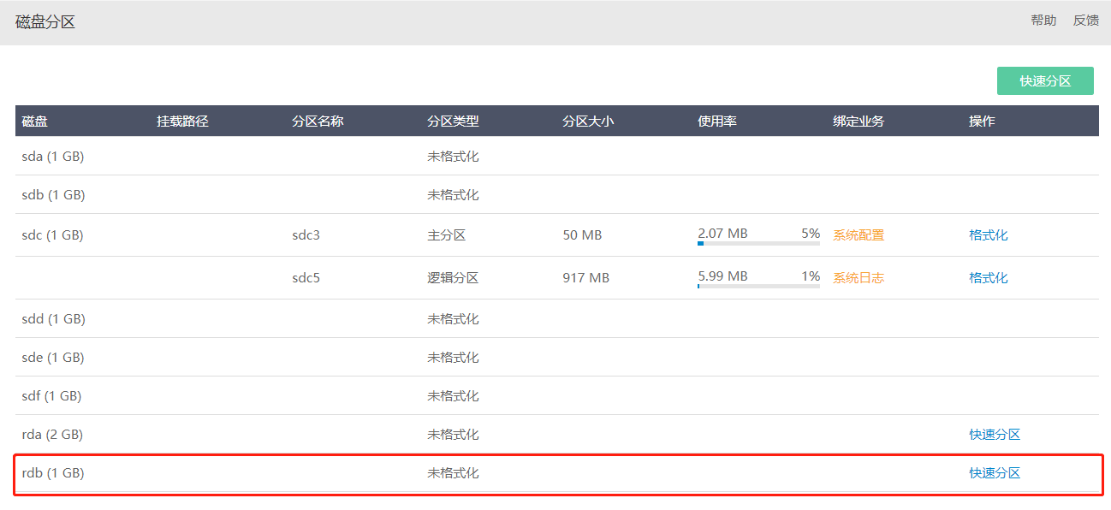Click the 系统日志 bound service label
The height and width of the screenshot is (510, 1111).
coord(858,278)
